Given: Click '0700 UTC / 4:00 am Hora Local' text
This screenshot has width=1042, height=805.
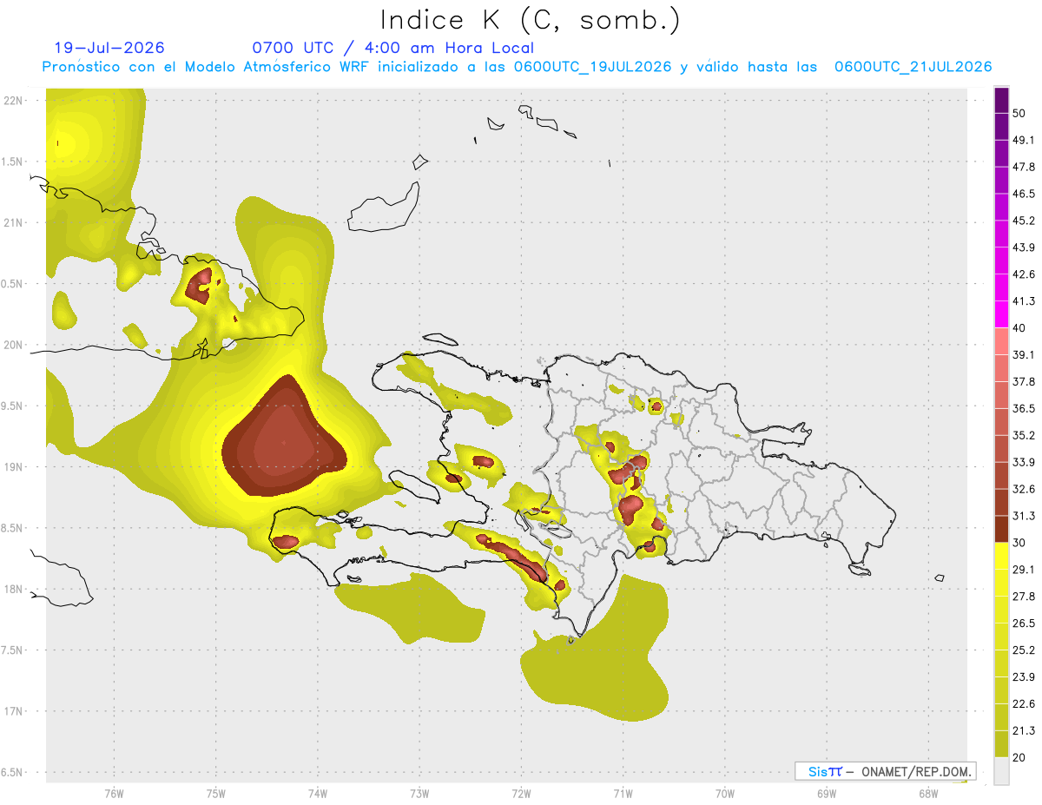Looking at the screenshot, I should tap(393, 48).
